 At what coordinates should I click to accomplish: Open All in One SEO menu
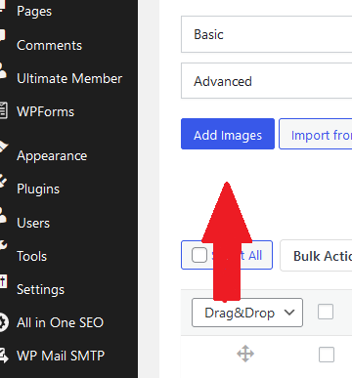point(60,322)
